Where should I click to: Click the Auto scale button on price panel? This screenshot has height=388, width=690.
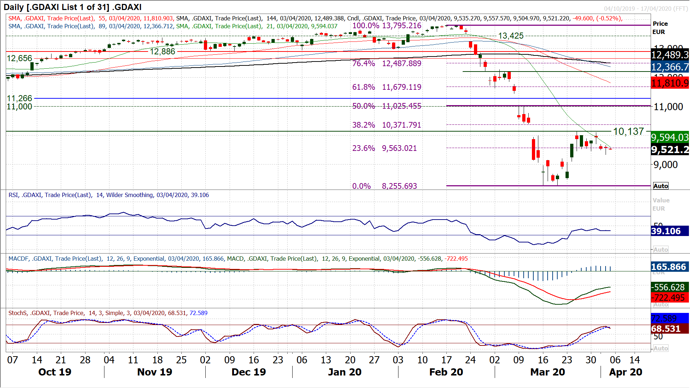pos(660,186)
